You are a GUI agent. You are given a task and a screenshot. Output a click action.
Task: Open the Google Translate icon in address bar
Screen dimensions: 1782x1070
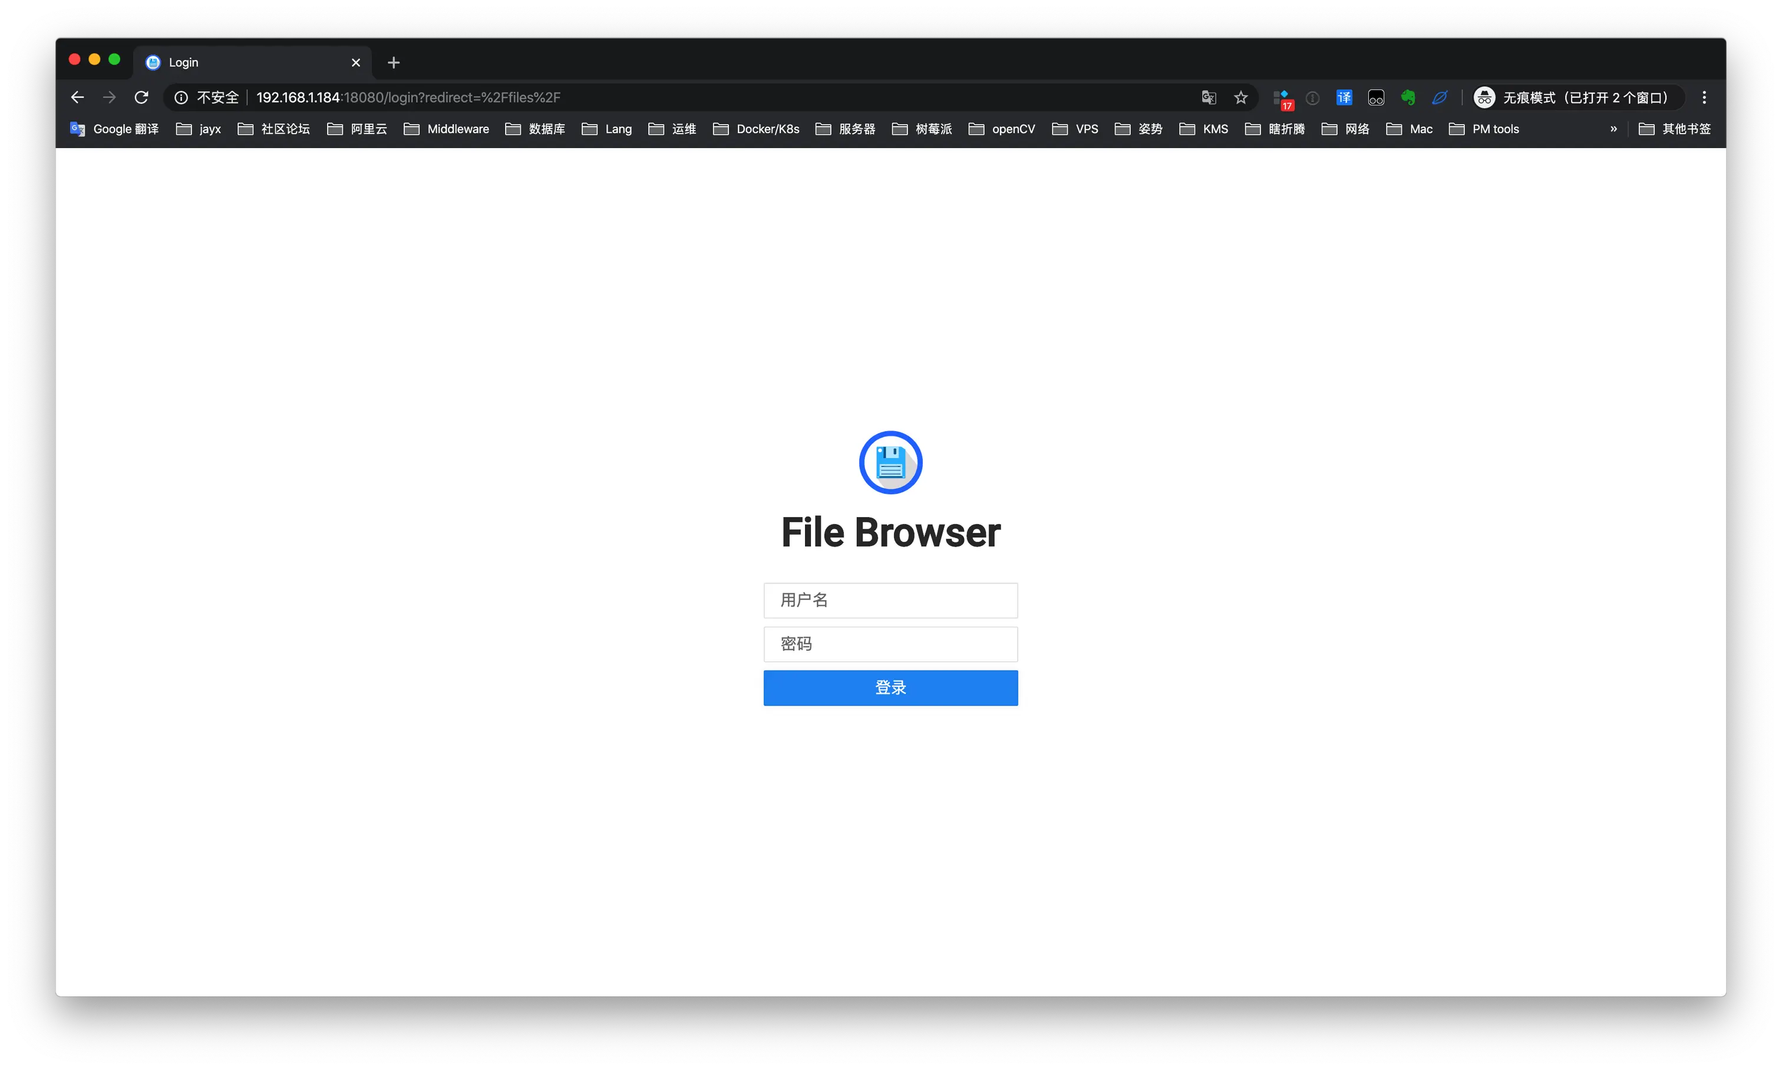pyautogui.click(x=1209, y=97)
